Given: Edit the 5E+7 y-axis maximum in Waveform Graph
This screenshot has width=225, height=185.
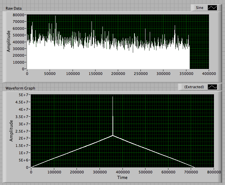Looking at the screenshot, I should [x=24, y=95].
